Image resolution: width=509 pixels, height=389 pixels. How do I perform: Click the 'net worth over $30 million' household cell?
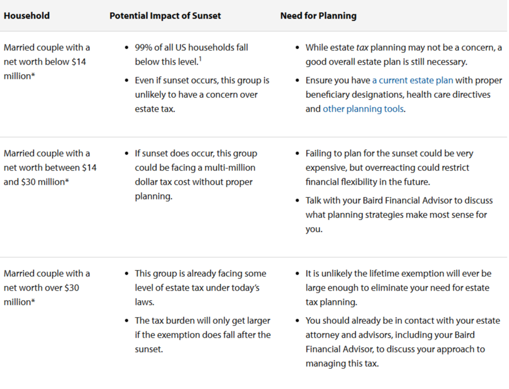47,288
